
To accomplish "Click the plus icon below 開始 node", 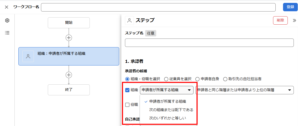I will click(x=69, y=38).
